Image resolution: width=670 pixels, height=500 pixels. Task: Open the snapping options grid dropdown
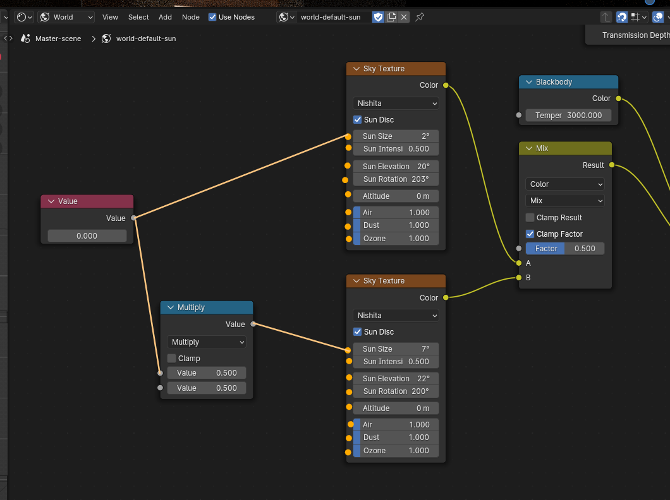pyautogui.click(x=638, y=17)
